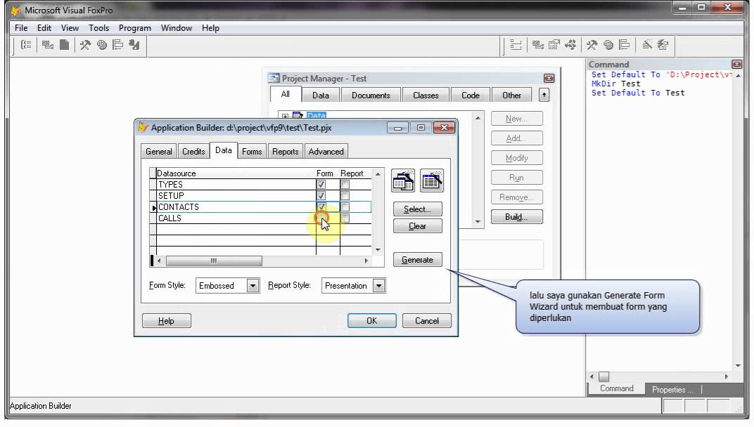Switch to the Reports tab in Application Builder
This screenshot has height=427, width=754.
tap(285, 151)
